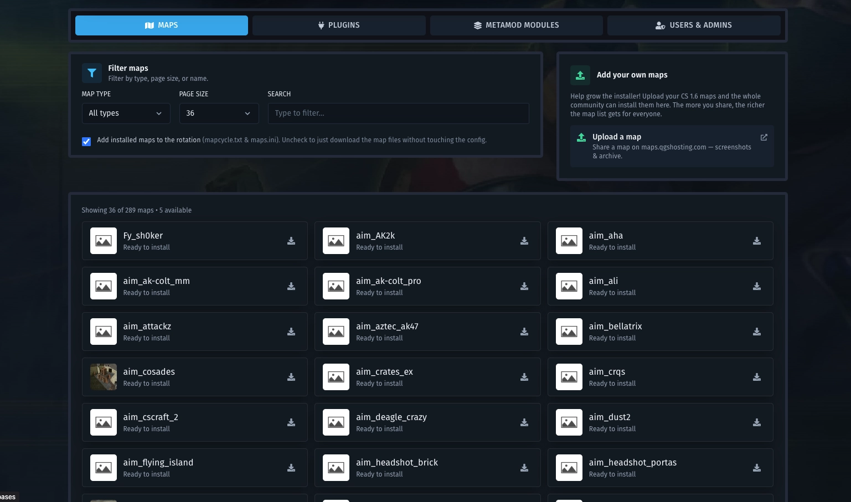Screen dimensions: 851x502
Task: Download aim_headshot_brick with its install icon
Action: 524,468
